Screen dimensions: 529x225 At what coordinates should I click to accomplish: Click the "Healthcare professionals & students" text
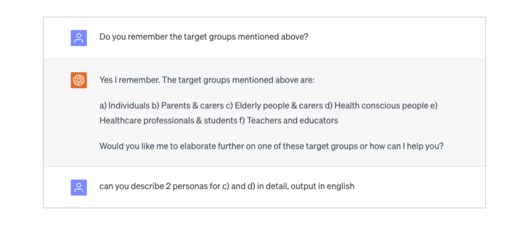(x=168, y=120)
